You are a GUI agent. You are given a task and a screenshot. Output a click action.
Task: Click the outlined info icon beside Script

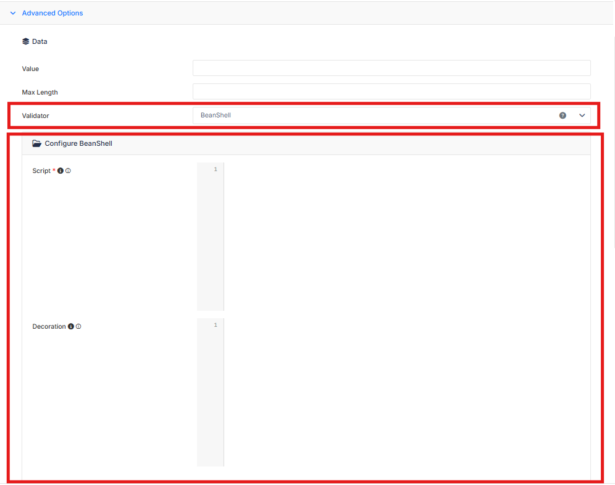(69, 171)
